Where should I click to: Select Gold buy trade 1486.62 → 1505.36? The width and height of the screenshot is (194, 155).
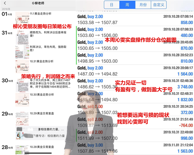point(135,84)
